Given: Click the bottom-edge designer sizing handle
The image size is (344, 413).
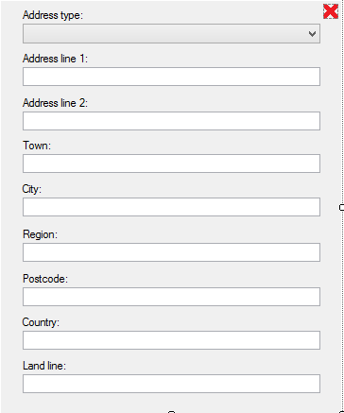Looking at the screenshot, I should [171, 411].
